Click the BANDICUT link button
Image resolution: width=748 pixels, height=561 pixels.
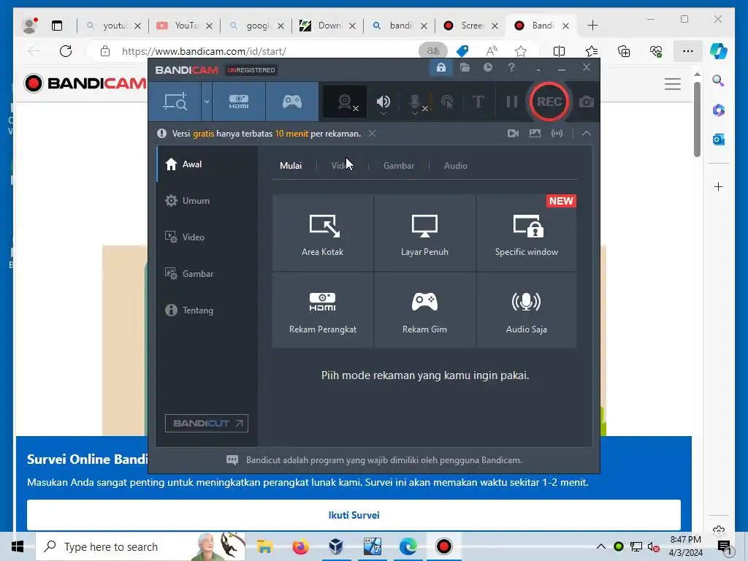[x=207, y=423]
